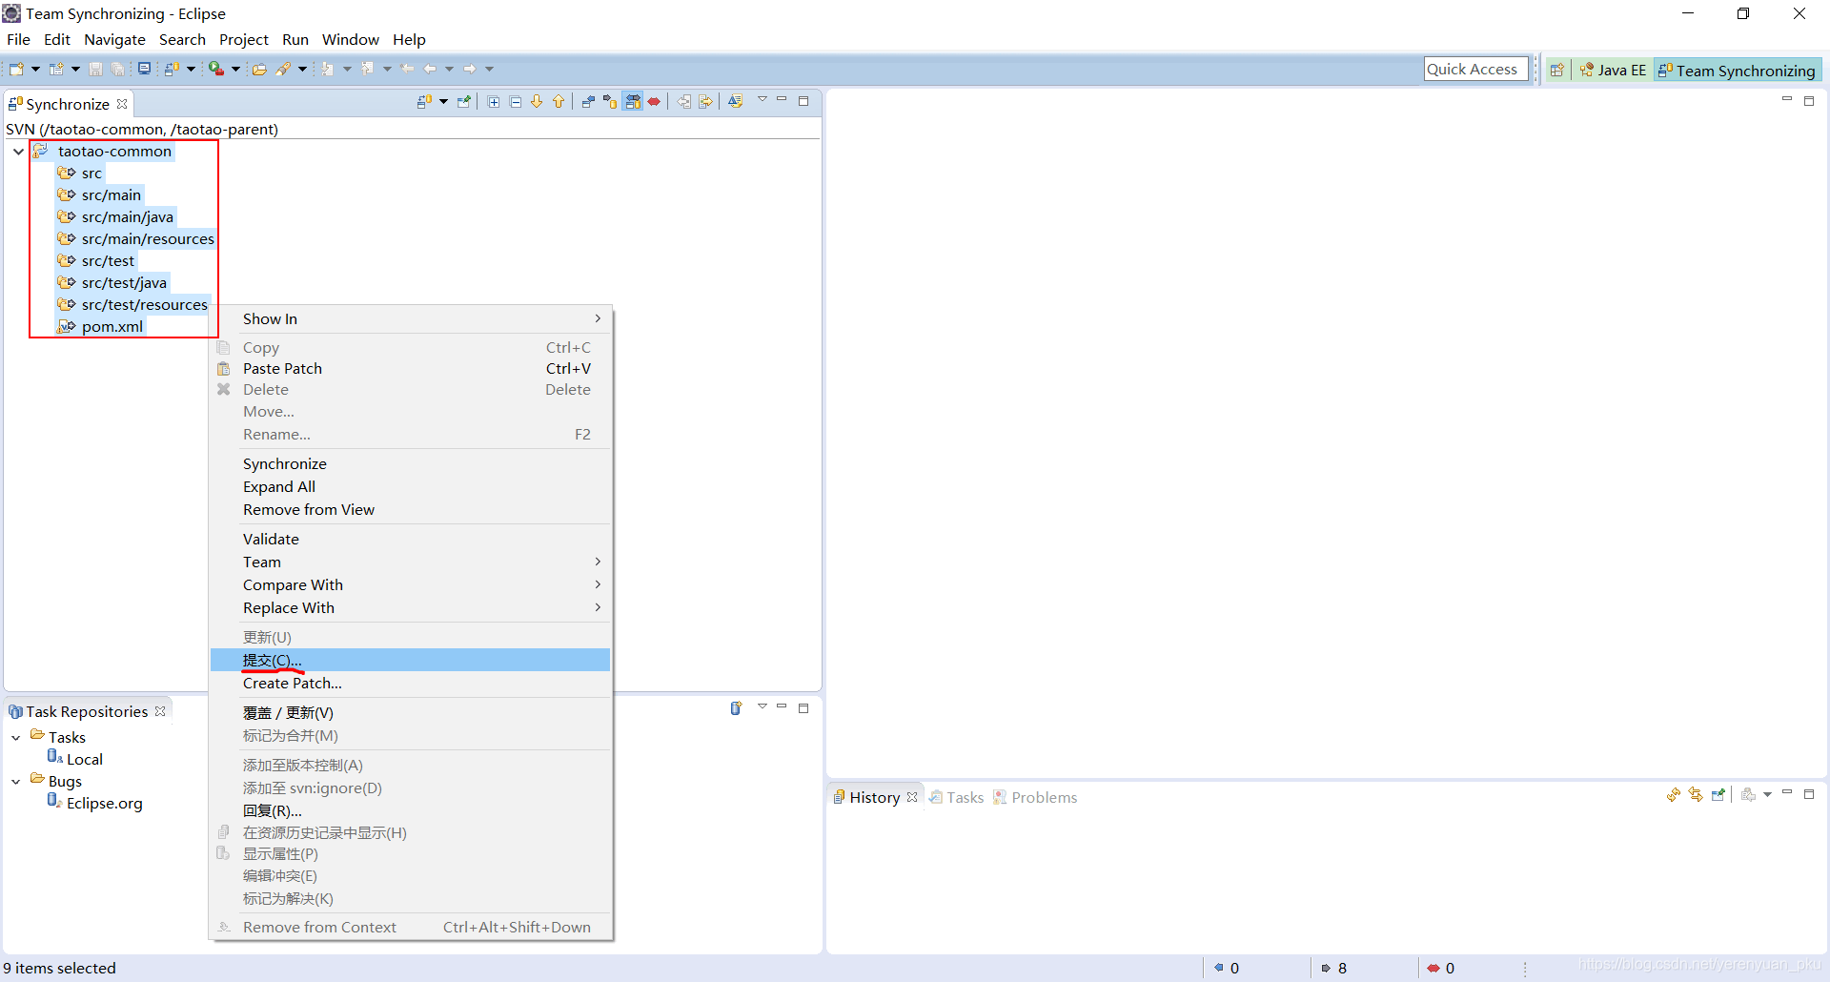The width and height of the screenshot is (1830, 982).
Task: Toggle Outgoing Mode in Synchronize view
Action: [x=610, y=101]
